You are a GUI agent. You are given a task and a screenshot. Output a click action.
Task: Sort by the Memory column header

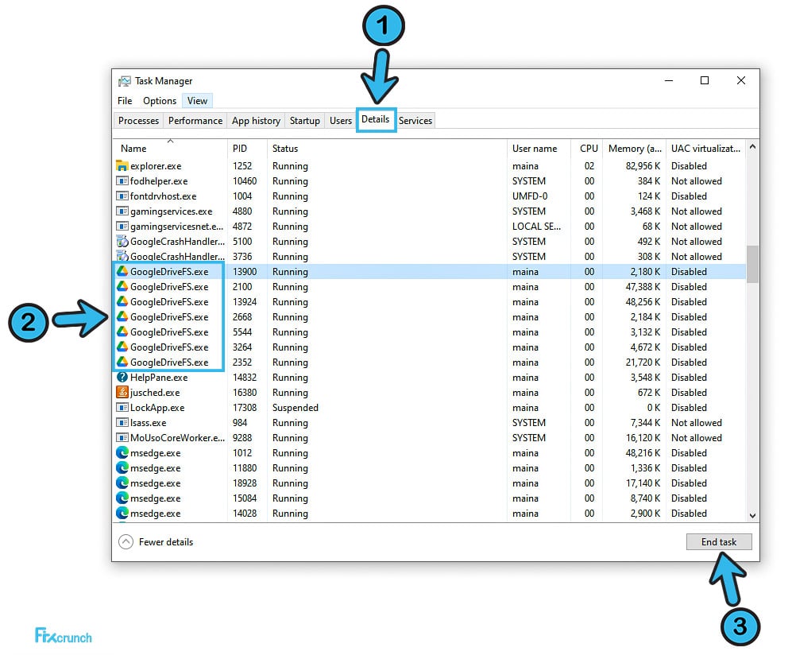[x=635, y=149]
